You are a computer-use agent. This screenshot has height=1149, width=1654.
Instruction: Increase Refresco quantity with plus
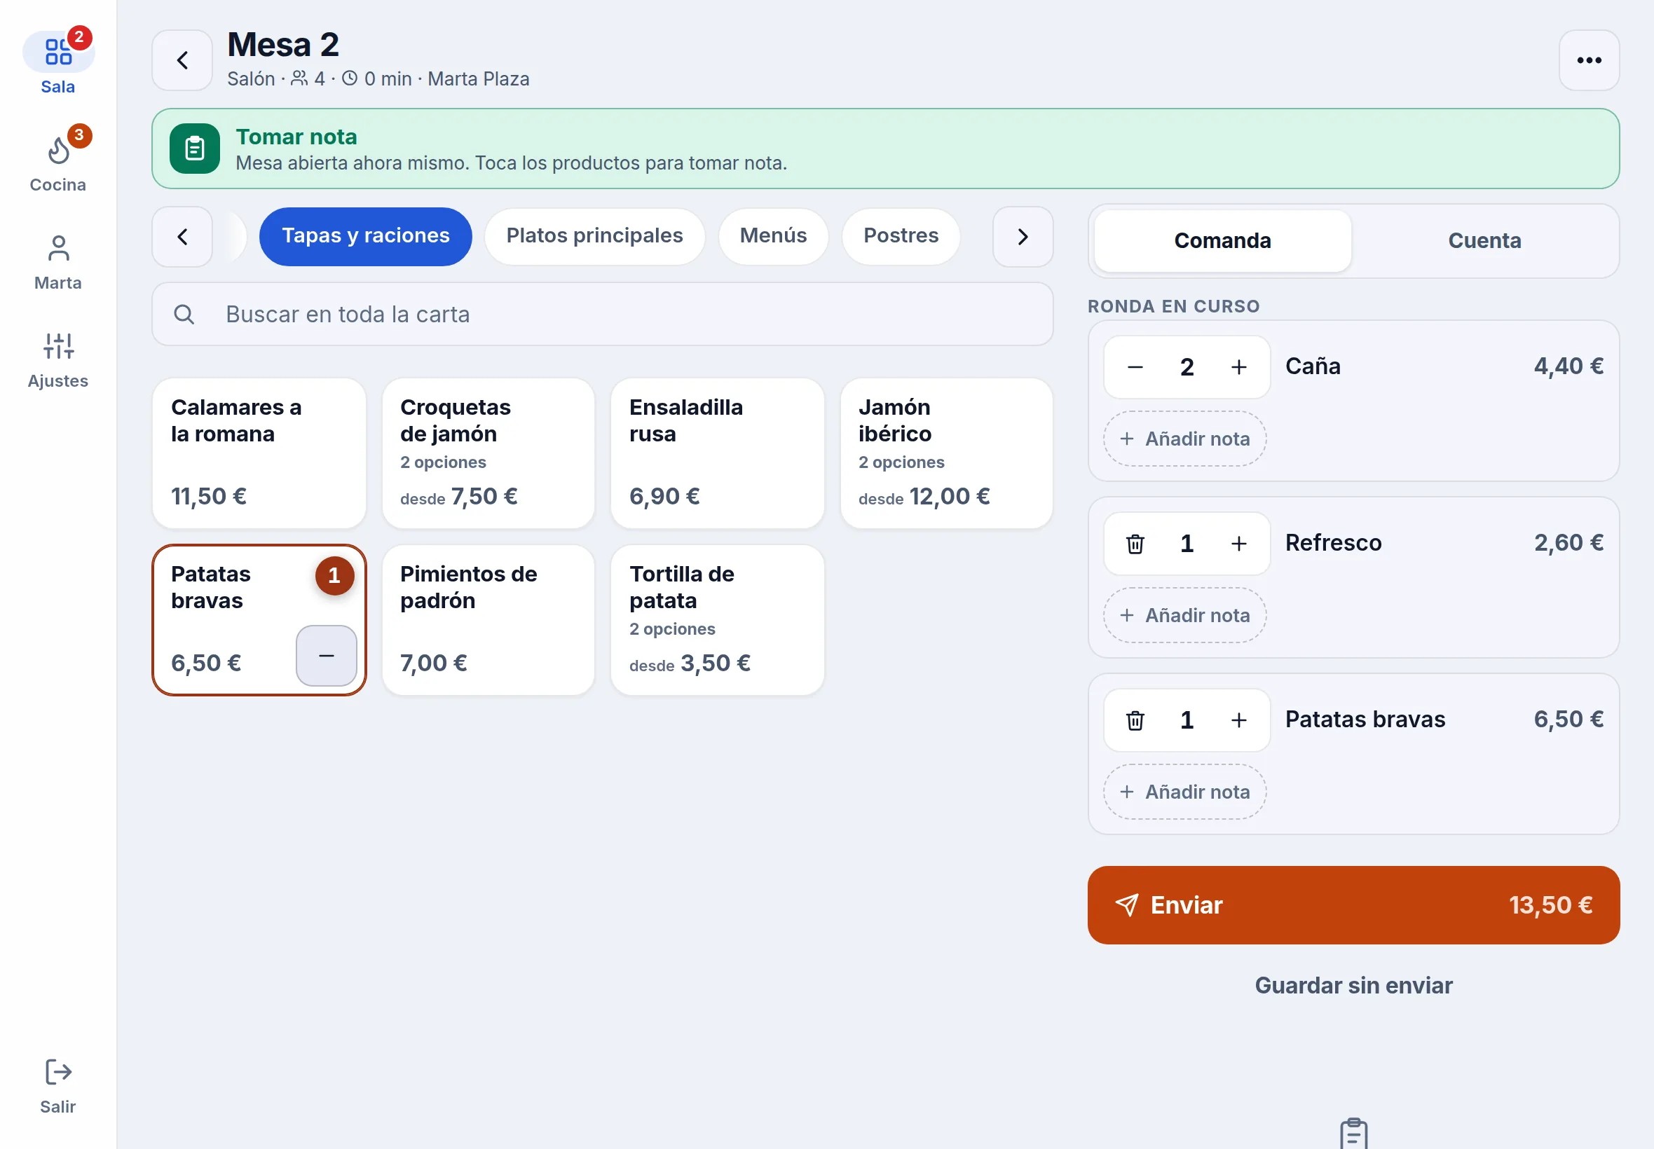1238,544
